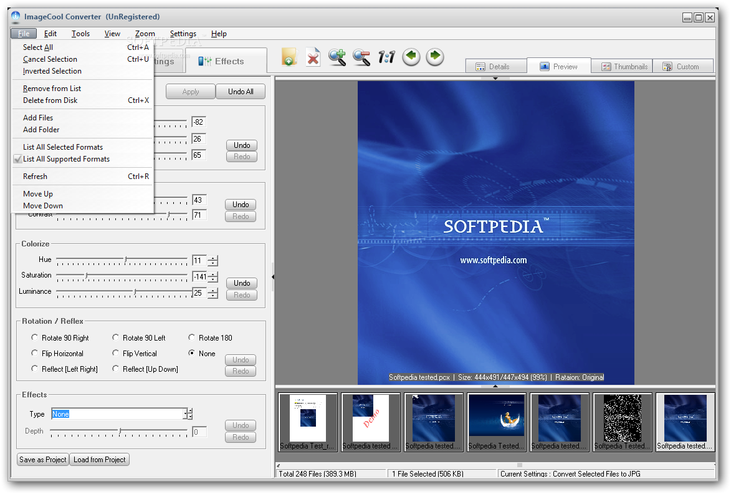Viewport: 731px width, 494px height.
Task: Go to next image with right arrow
Action: point(435,57)
